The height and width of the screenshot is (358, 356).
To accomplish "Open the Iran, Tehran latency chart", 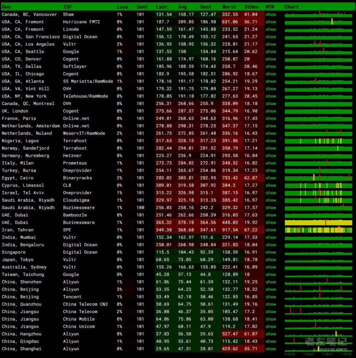I will point(318,230).
